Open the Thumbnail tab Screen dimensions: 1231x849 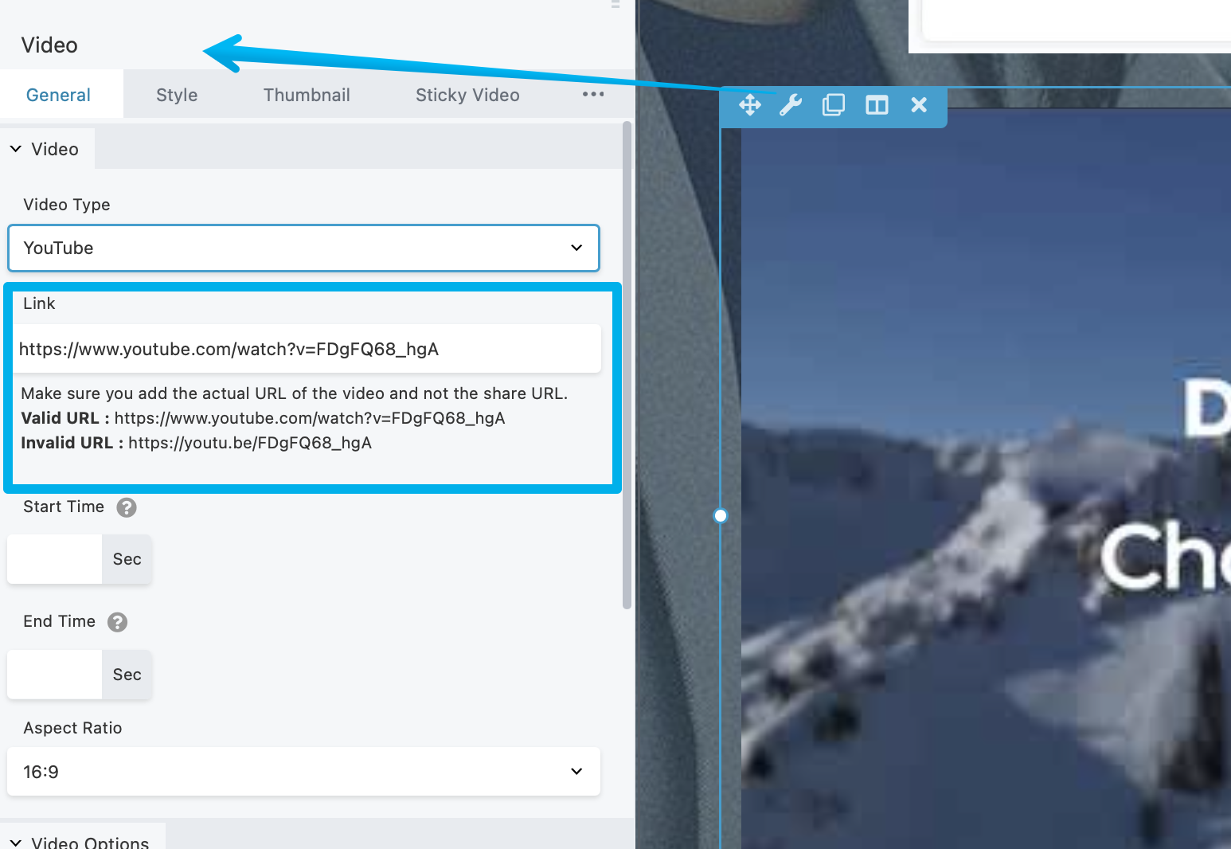[307, 94]
